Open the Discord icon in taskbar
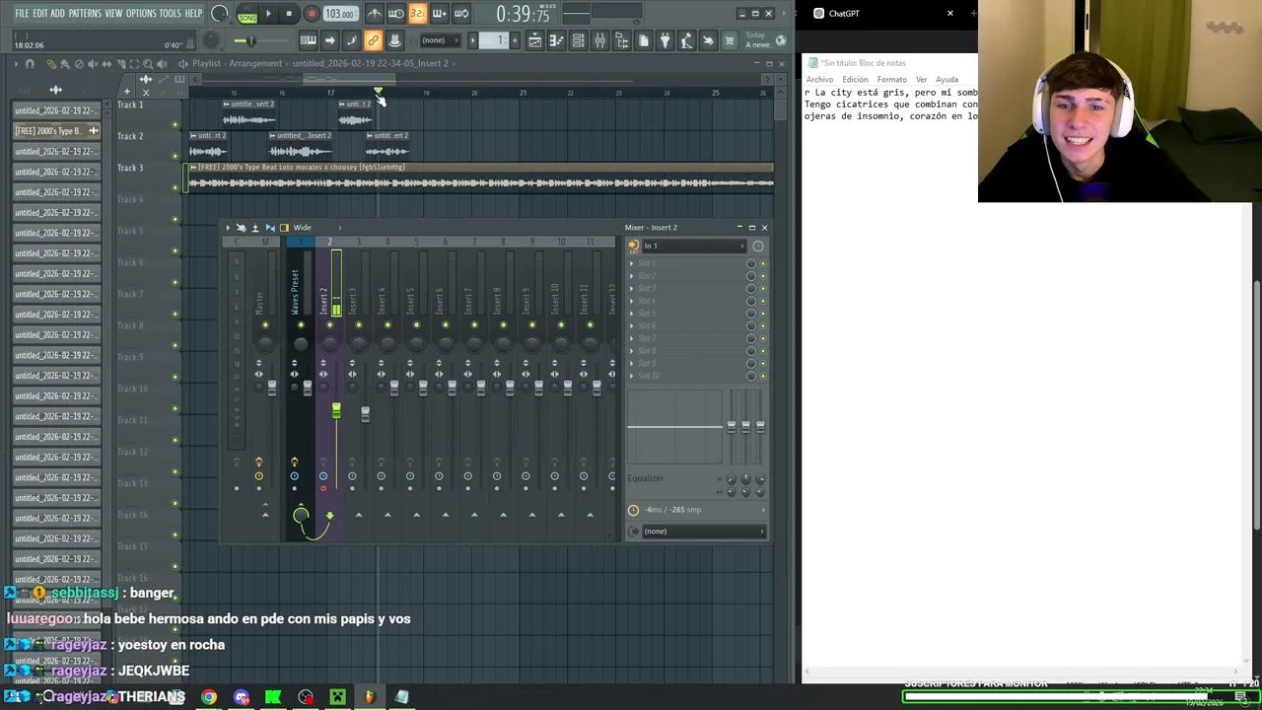This screenshot has width=1262, height=710. [242, 697]
